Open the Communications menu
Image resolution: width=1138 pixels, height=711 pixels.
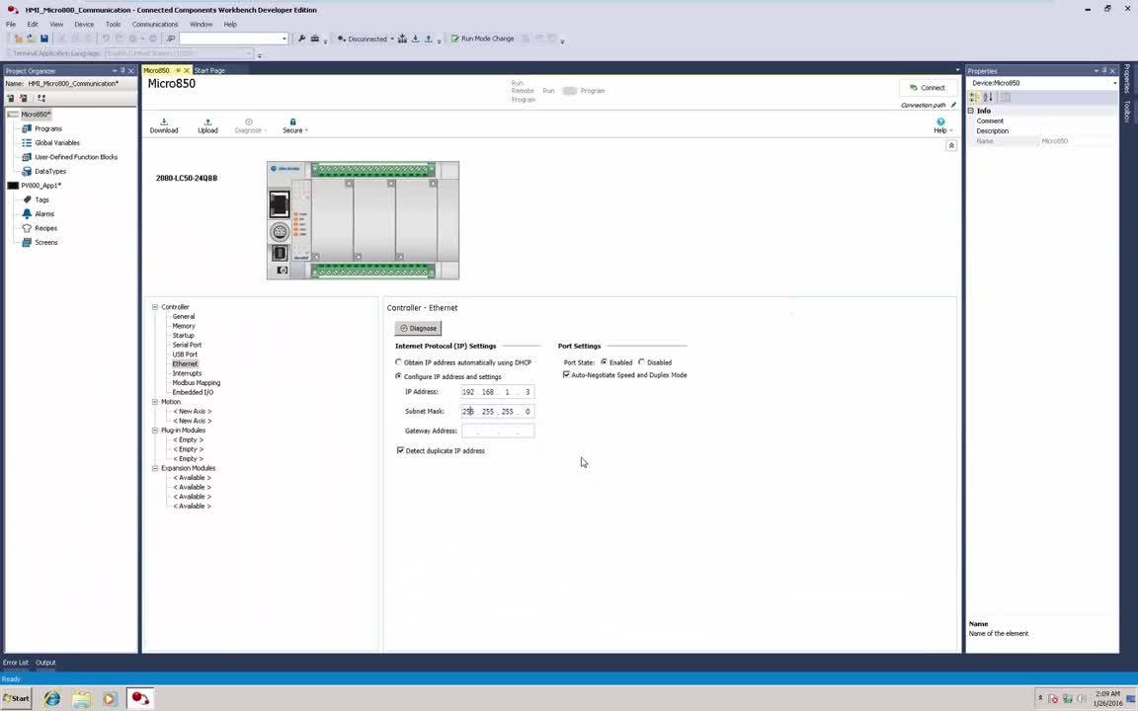pyautogui.click(x=154, y=24)
